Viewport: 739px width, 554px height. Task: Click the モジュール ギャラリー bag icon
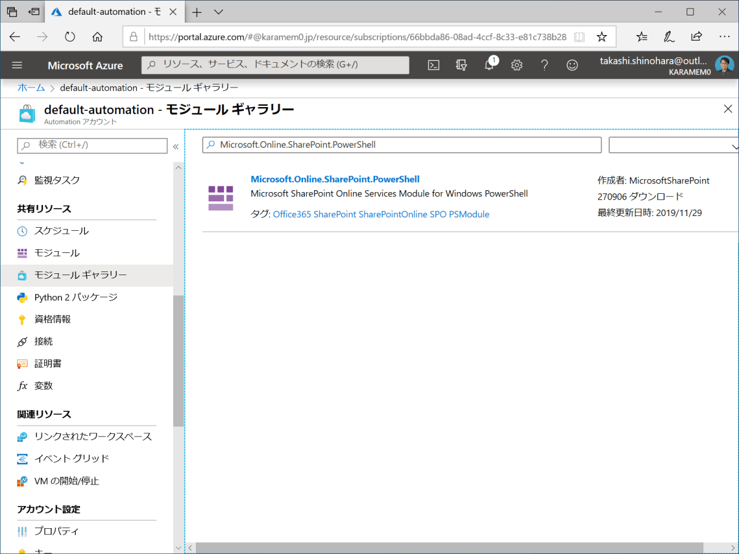(22, 275)
